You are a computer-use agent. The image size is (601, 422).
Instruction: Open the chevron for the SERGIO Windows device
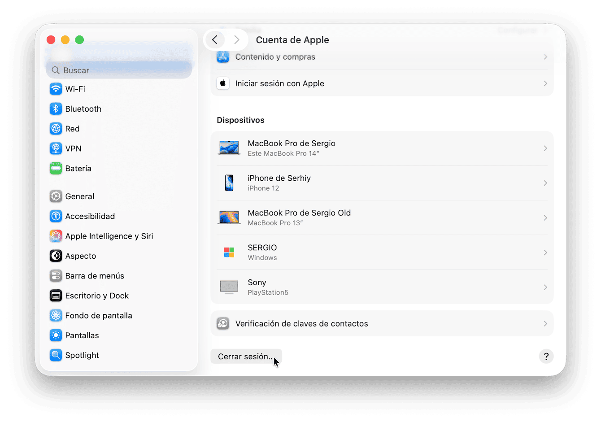[x=545, y=252]
